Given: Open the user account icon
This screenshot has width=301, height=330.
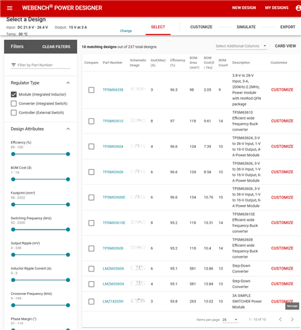Looking at the screenshot, I should (x=298, y=8).
